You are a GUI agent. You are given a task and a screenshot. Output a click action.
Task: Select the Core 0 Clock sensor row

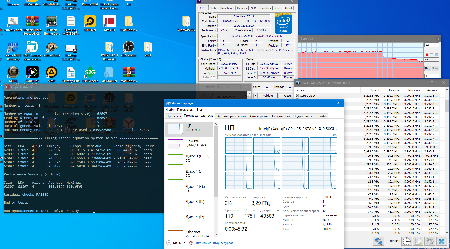(x=367, y=96)
